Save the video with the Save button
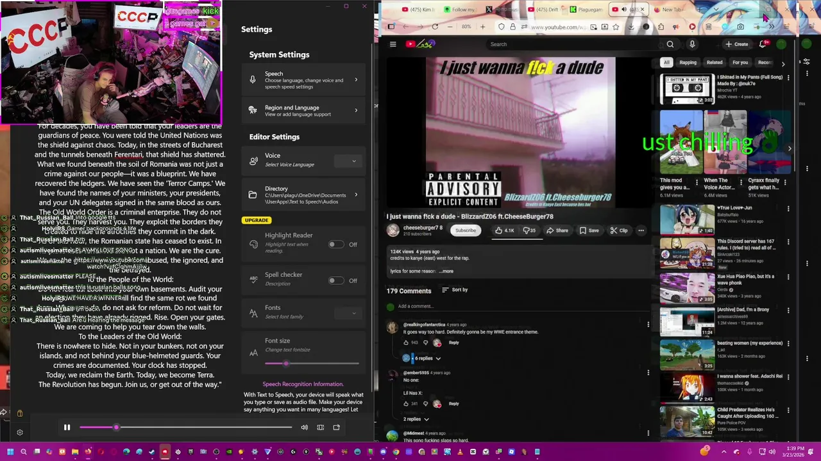Image resolution: width=821 pixels, height=461 pixels. pos(589,230)
